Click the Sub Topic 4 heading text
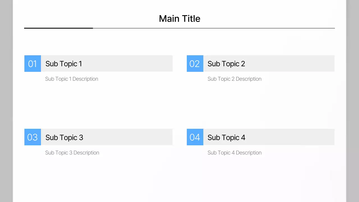Image resolution: width=359 pixels, height=202 pixels. [226, 137]
